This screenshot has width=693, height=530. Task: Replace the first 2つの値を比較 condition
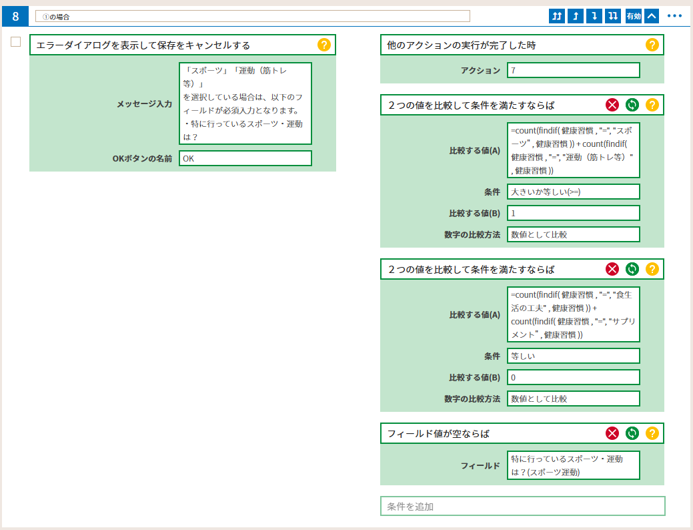[x=632, y=105]
